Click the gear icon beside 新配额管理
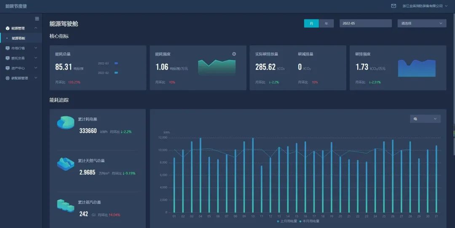 (x=8, y=78)
